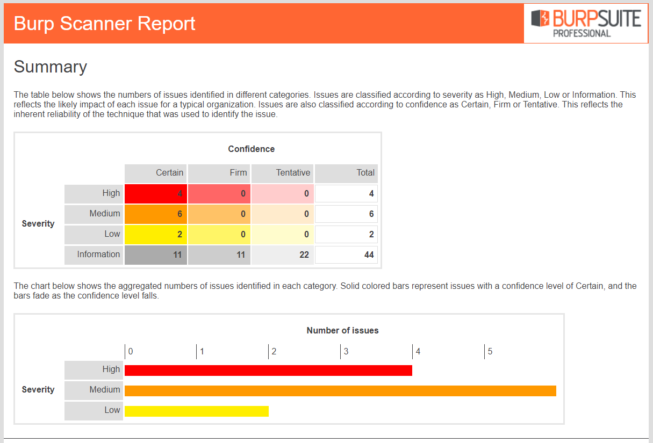The height and width of the screenshot is (443, 653).
Task: Click the chart axis tick labeled 5
Action: coord(490,352)
